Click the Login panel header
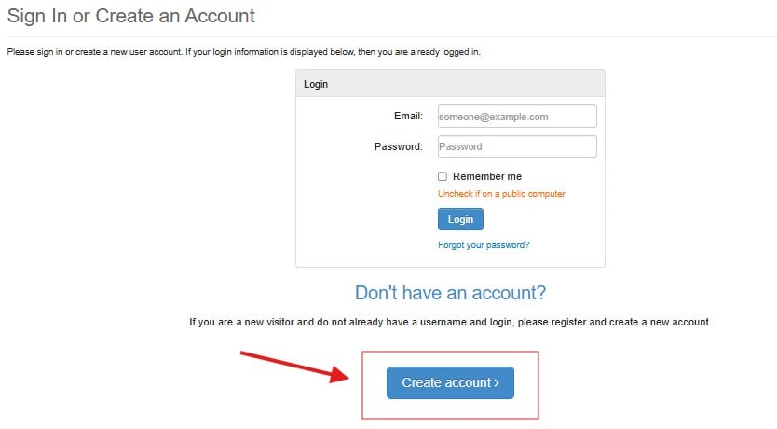Image resolution: width=777 pixels, height=429 pixels. (x=450, y=84)
